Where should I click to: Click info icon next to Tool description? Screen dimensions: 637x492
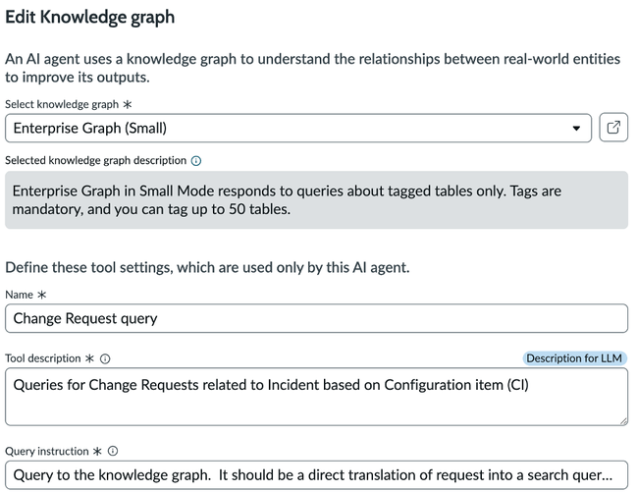[x=105, y=358]
